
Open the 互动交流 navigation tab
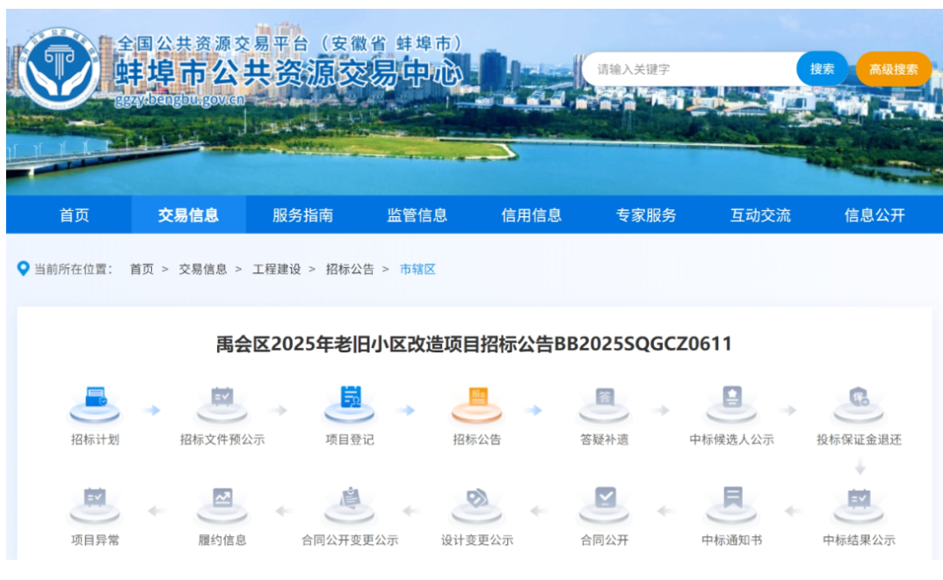point(760,214)
